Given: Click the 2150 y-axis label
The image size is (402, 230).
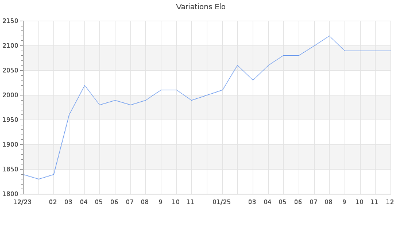Looking at the screenshot, I should (x=10, y=21).
